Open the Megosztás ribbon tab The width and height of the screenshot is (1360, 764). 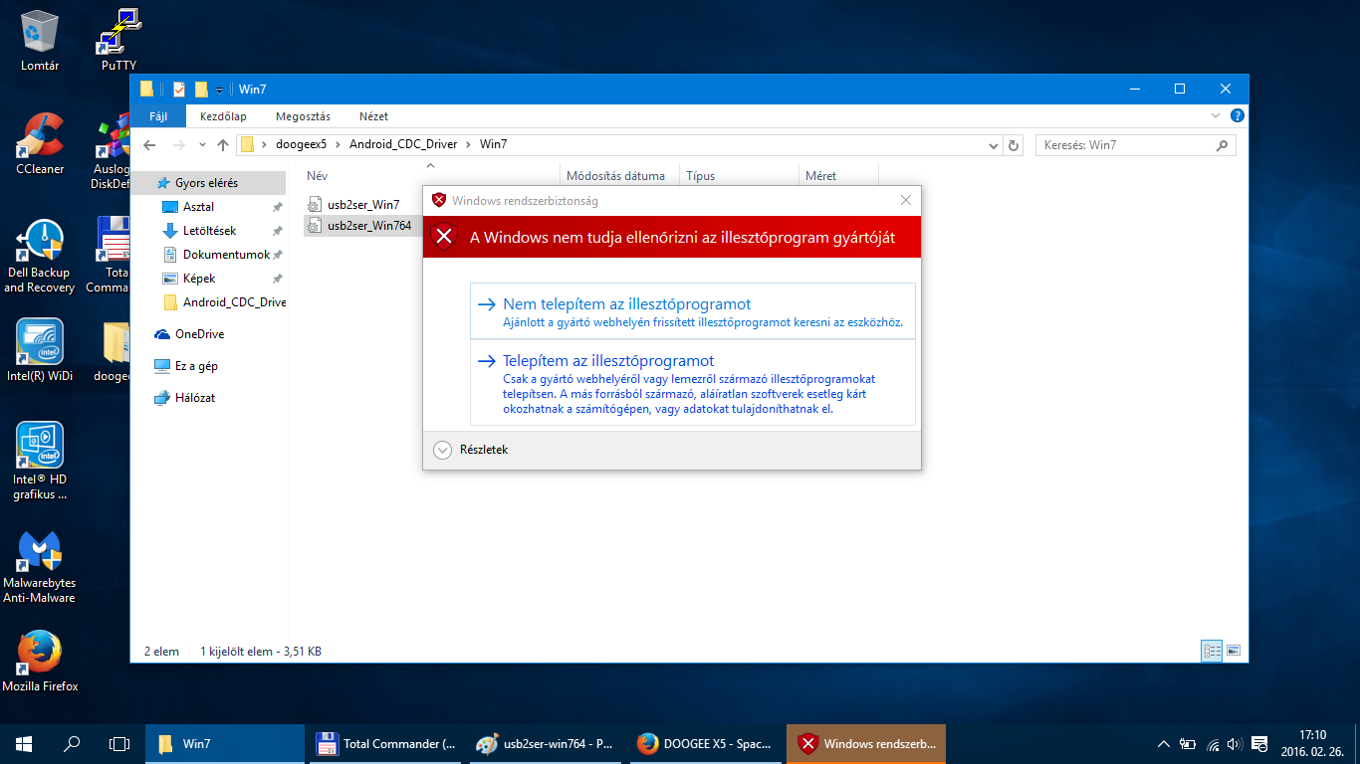pos(303,116)
